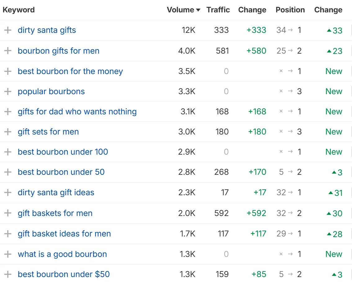
Task: Expand the 'gift baskets for men' plus icon
Action: pos(8,213)
